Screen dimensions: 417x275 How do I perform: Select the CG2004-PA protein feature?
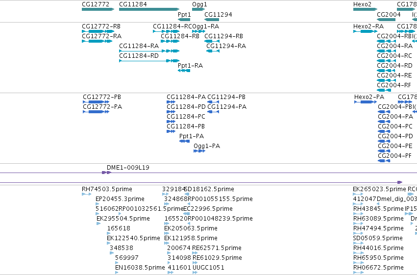pyautogui.click(x=384, y=122)
